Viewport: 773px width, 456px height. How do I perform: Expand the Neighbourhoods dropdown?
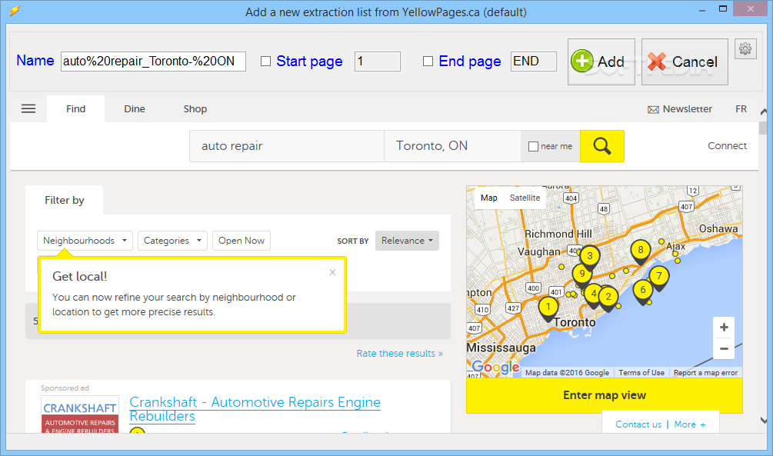click(x=85, y=241)
